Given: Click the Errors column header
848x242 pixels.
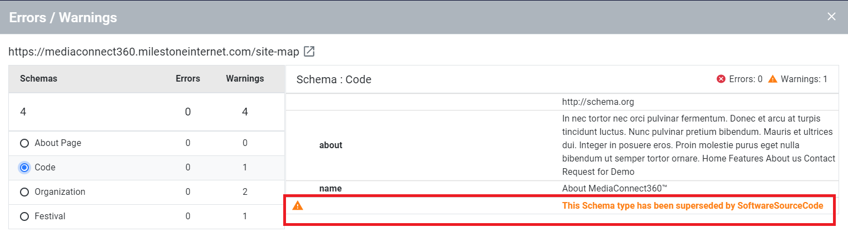Looking at the screenshot, I should point(188,79).
